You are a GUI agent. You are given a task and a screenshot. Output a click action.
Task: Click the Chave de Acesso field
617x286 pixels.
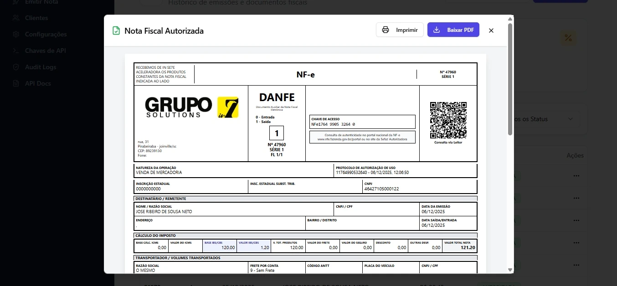pos(362,122)
